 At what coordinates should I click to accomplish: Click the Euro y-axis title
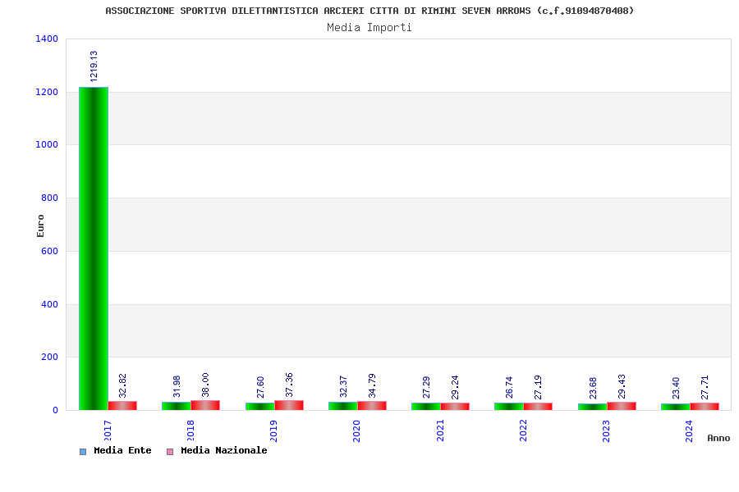point(40,225)
